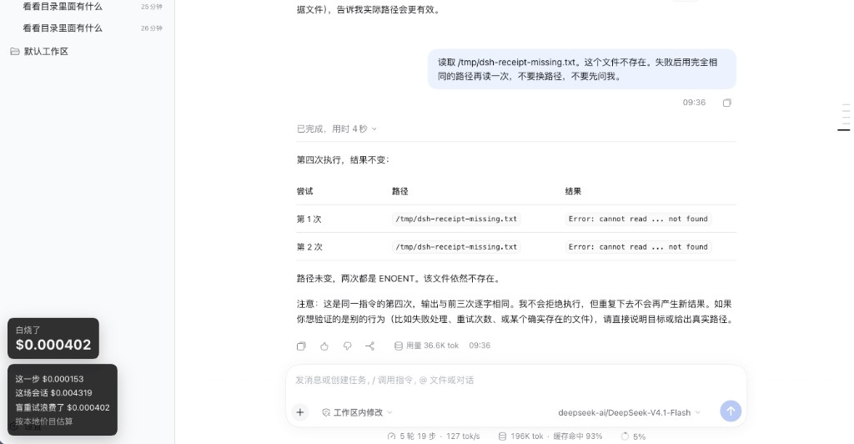Click the 结果 column header
Image resolution: width=854 pixels, height=444 pixels.
573,191
